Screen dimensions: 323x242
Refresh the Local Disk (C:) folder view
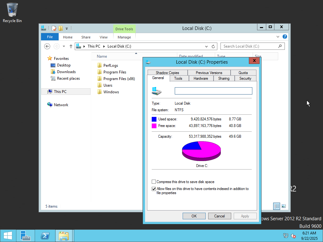click(x=213, y=46)
